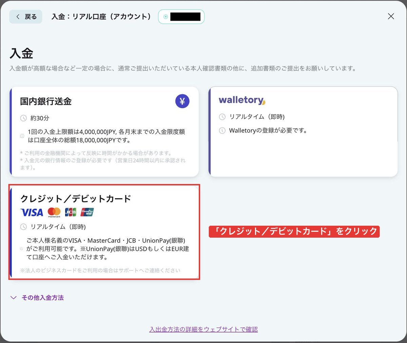Viewport: 407px width, 343px height.
Task: Click the 法人のビジネスカード note
Action: 100,270
